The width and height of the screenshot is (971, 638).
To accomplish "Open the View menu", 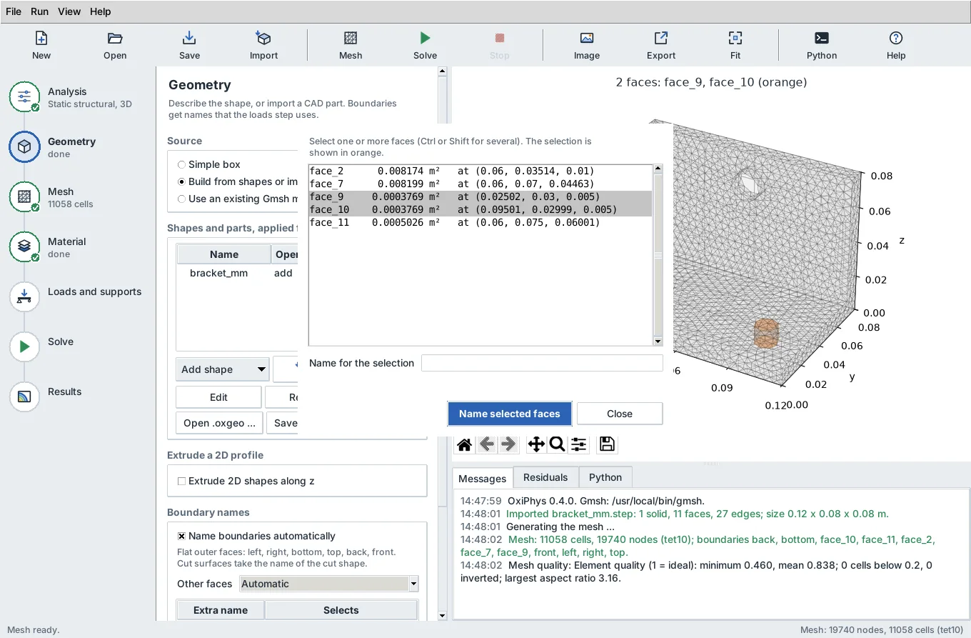I will (x=69, y=11).
